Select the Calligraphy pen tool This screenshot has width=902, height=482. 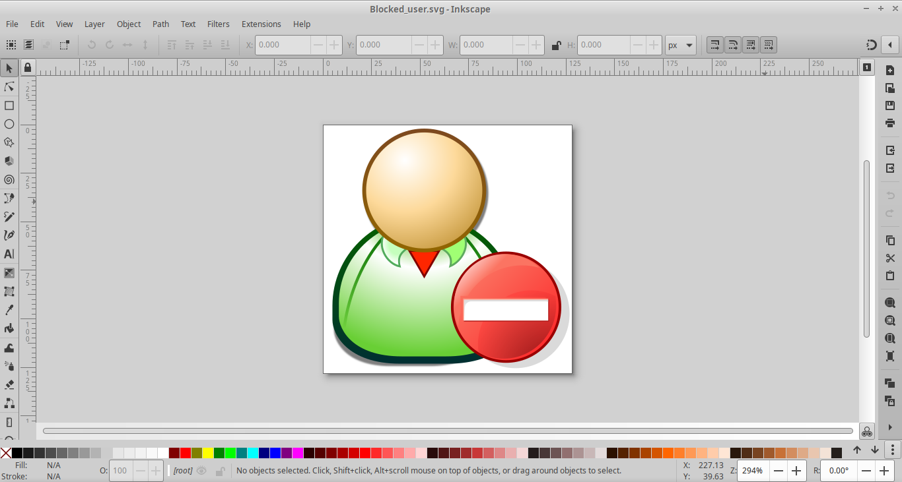tap(9, 235)
